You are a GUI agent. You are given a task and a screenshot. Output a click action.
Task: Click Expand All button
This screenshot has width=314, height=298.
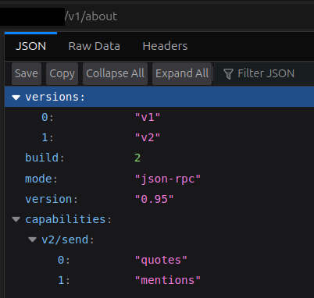[x=182, y=73]
